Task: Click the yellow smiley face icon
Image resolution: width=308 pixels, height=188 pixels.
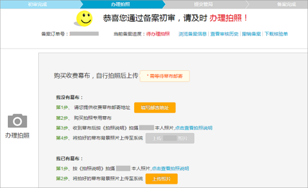Action: click(83, 18)
